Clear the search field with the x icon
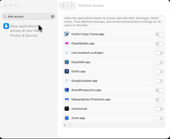Viewport: 170px width, 139px height. pyautogui.click(x=53, y=17)
